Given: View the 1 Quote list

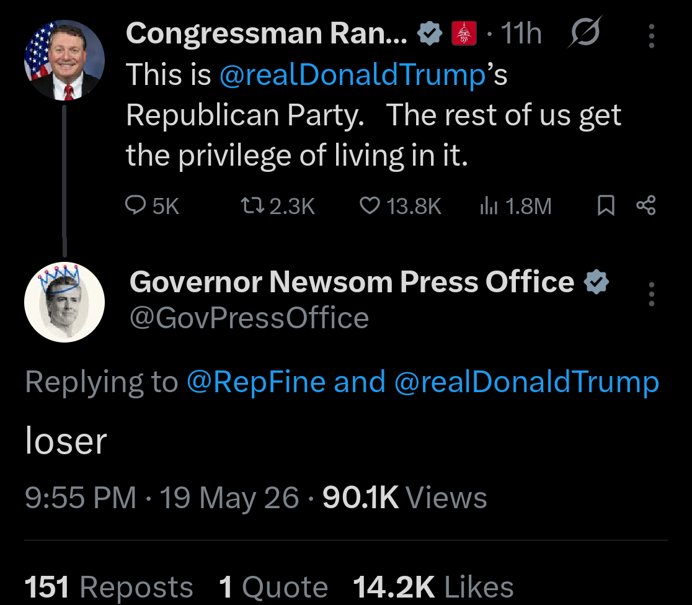Looking at the screenshot, I should point(273,587).
